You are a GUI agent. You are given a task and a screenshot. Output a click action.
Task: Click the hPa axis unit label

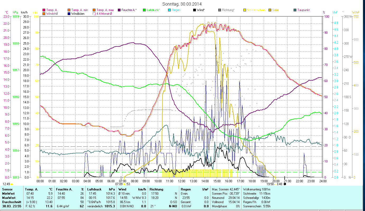(x=15, y=12)
